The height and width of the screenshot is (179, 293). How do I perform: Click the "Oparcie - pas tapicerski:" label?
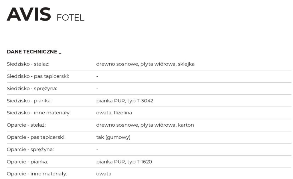point(36,137)
